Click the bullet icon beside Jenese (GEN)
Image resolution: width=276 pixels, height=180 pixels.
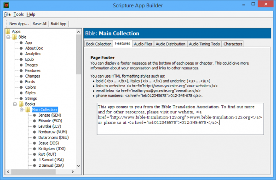34,115
